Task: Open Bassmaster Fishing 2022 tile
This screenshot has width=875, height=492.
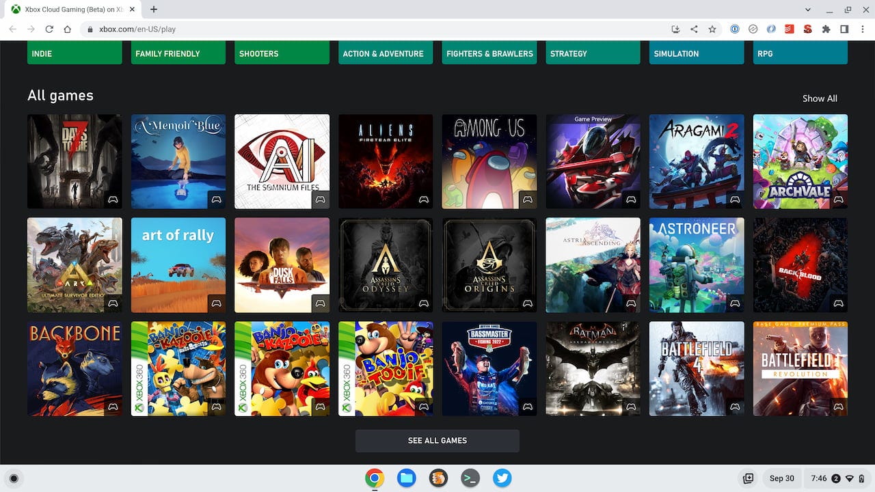Action: tap(489, 369)
